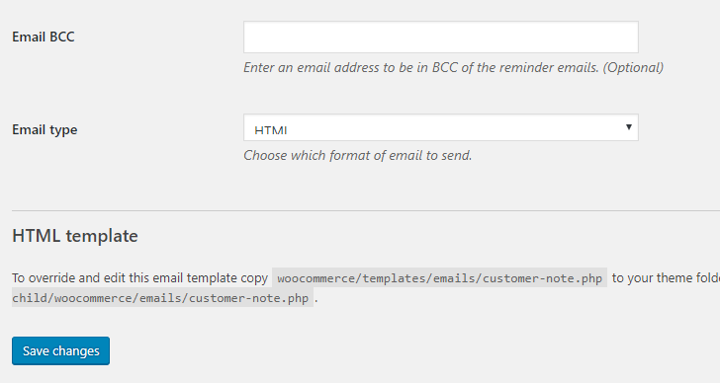Click the divider line above HTML template
720x383 pixels.
point(366,210)
